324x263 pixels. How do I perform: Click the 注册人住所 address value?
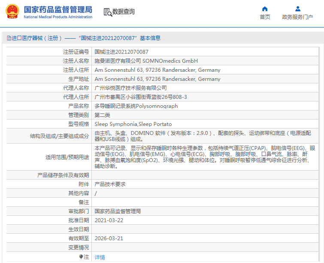(x=157, y=70)
